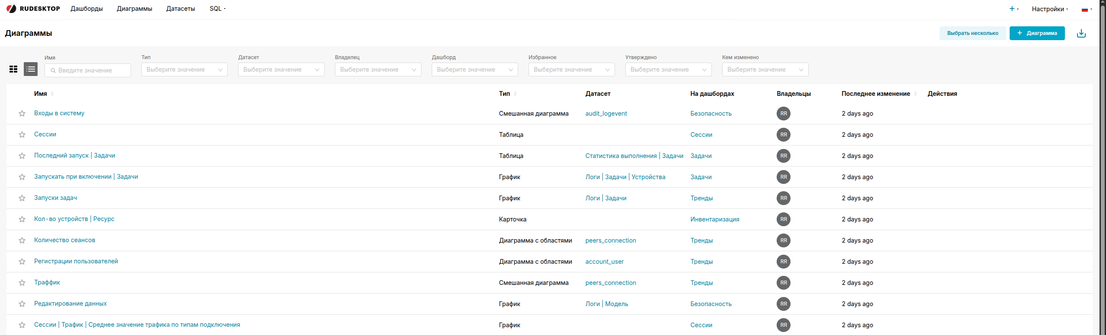Switch to list view
Viewport: 1106px width, 335px height.
pos(31,69)
